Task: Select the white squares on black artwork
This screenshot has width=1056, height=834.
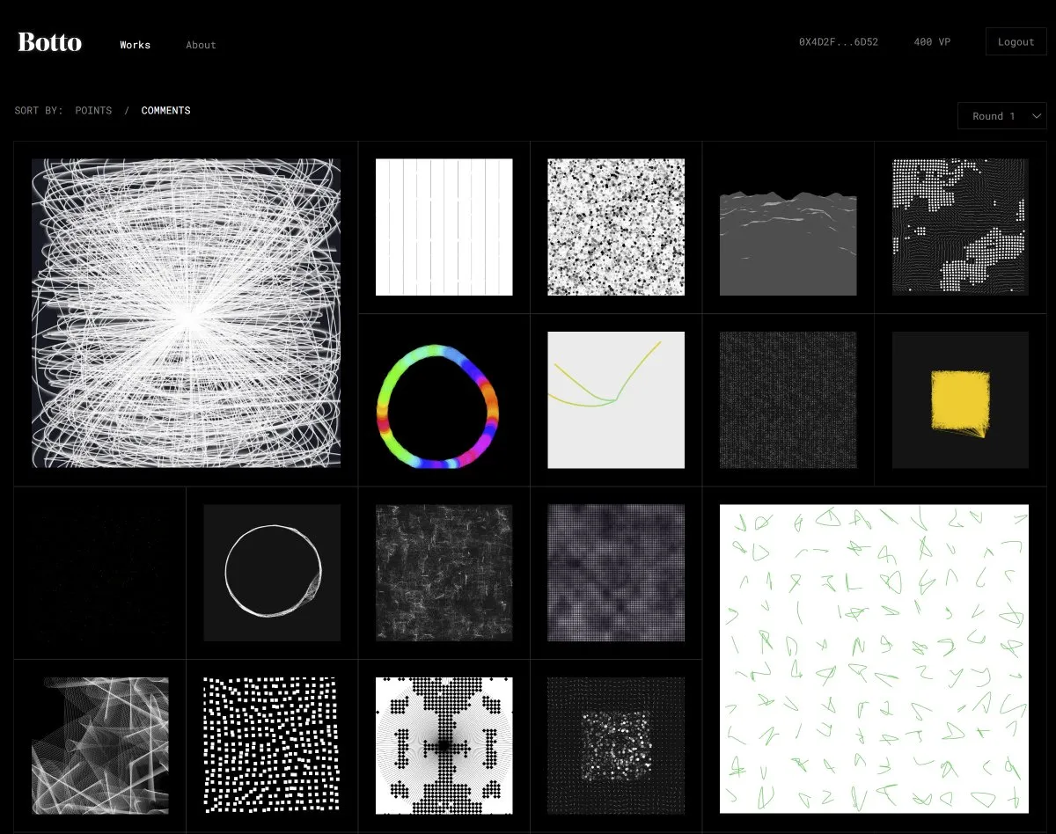Action: (x=272, y=745)
